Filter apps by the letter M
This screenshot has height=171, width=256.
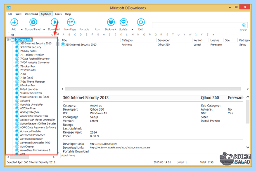[x=133, y=35]
